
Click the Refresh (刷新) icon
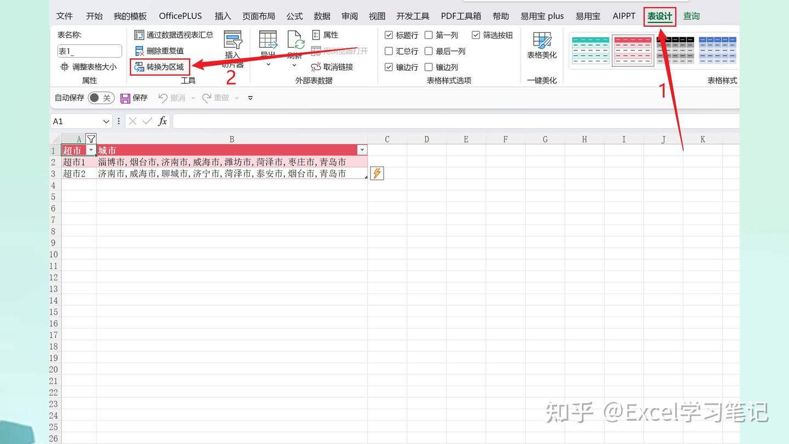tap(296, 39)
